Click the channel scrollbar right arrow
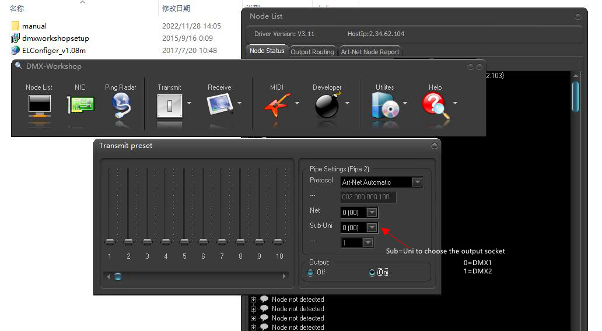 pyautogui.click(x=284, y=277)
